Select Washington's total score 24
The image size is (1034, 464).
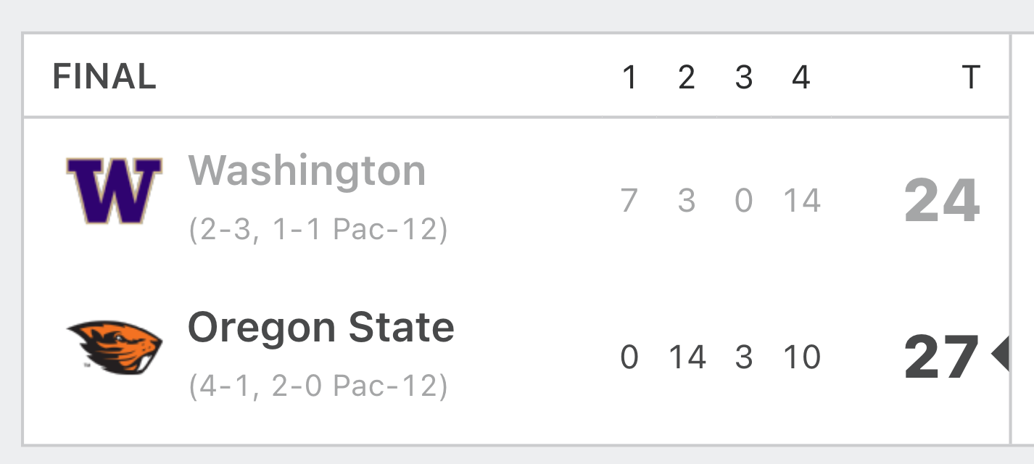coord(943,201)
